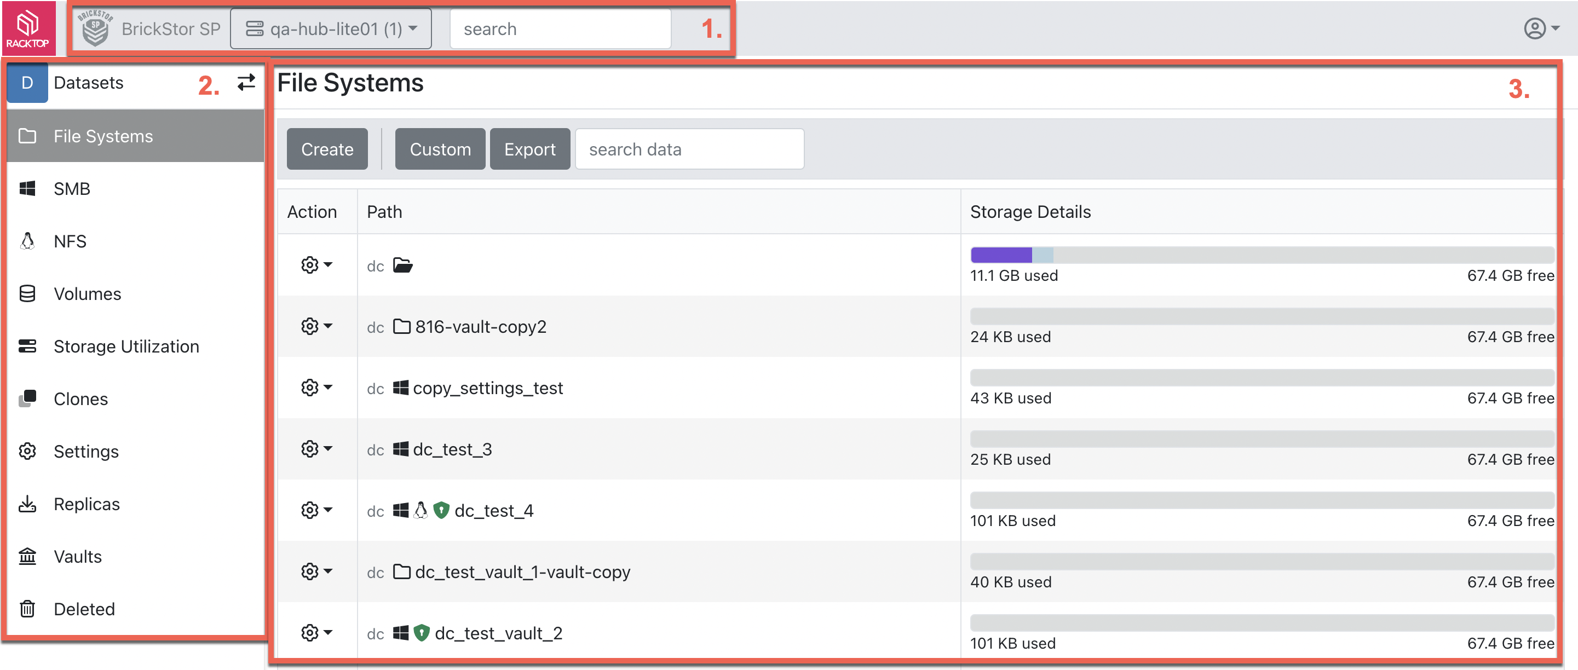Select Vaults in the sidebar
The image size is (1578, 670).
click(x=77, y=556)
